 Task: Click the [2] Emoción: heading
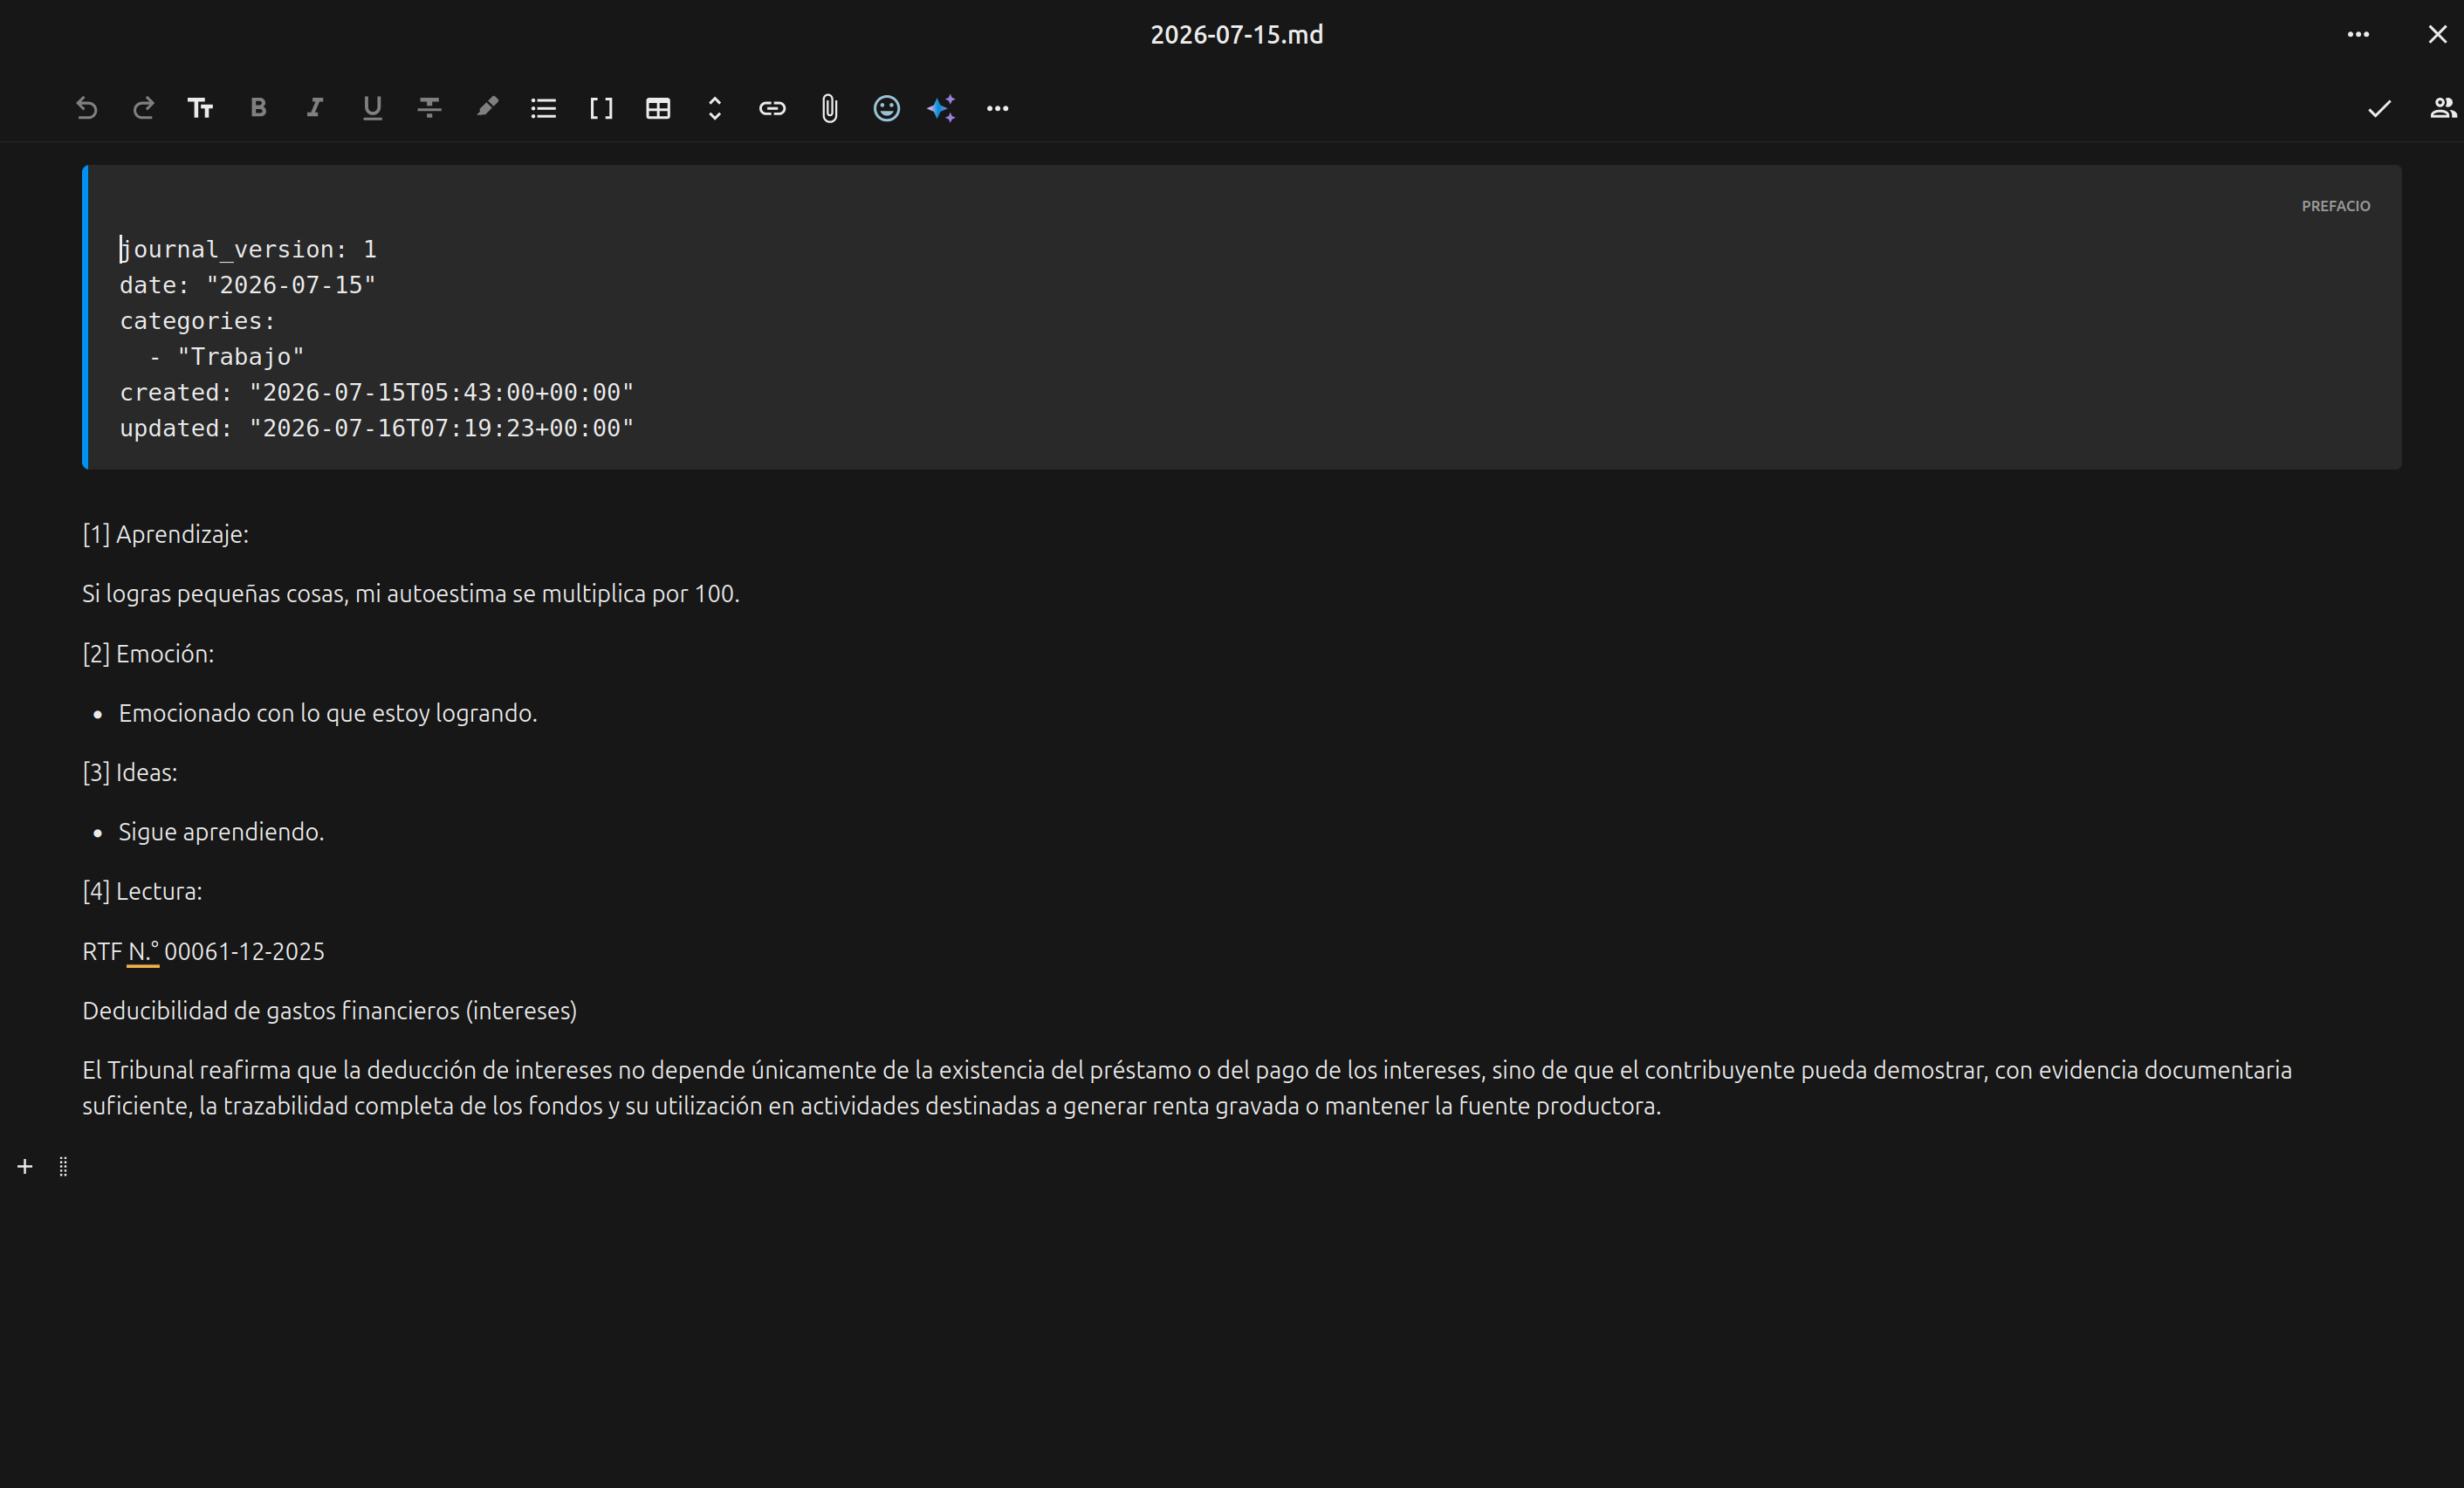tap(148, 653)
